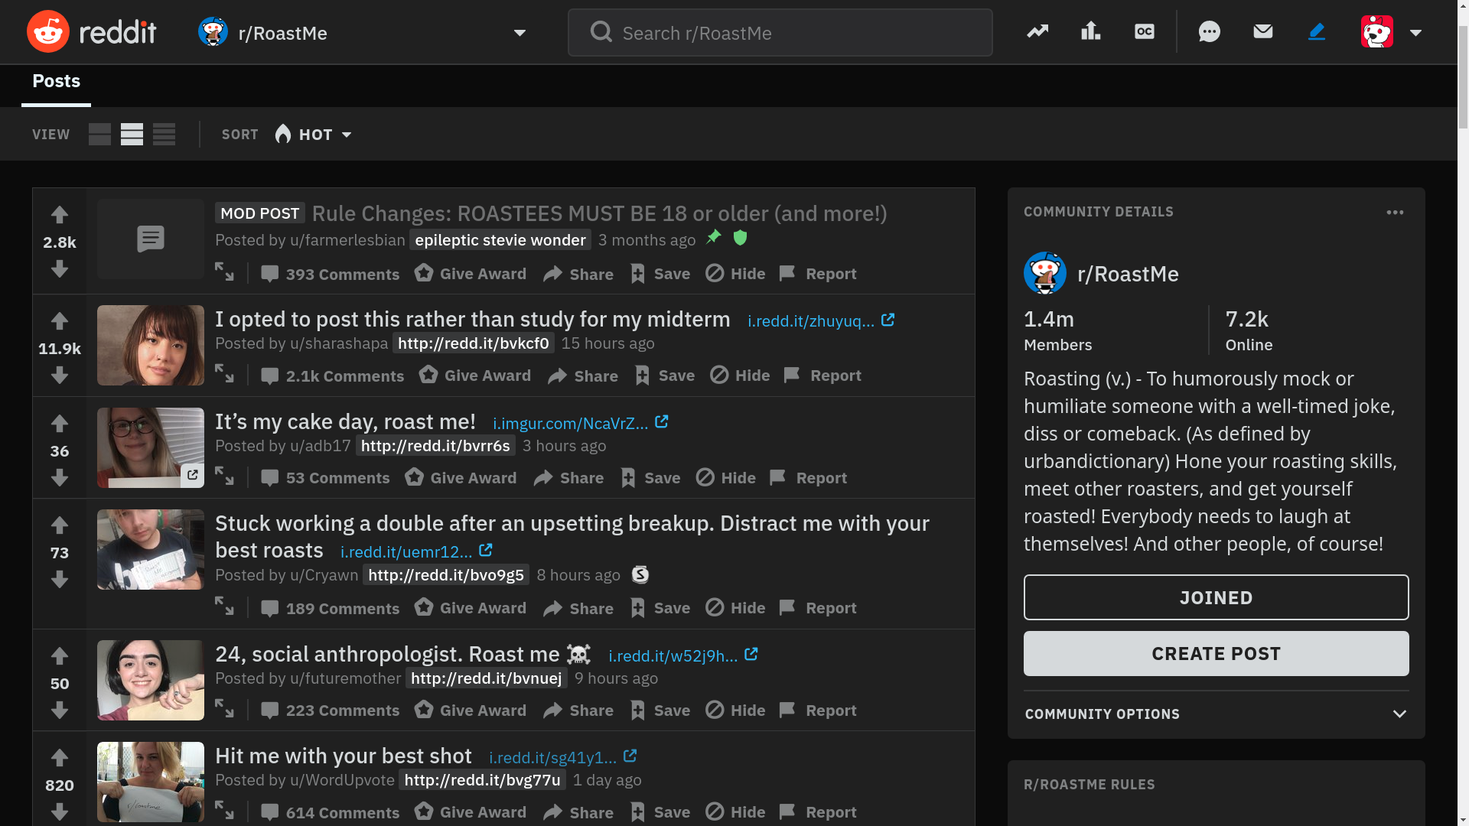Switch to the Posts tab

(x=56, y=81)
